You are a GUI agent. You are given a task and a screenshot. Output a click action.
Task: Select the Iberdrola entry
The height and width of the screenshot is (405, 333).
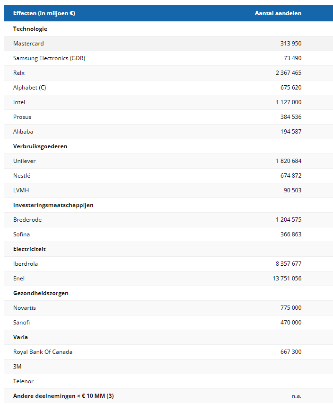click(26, 264)
